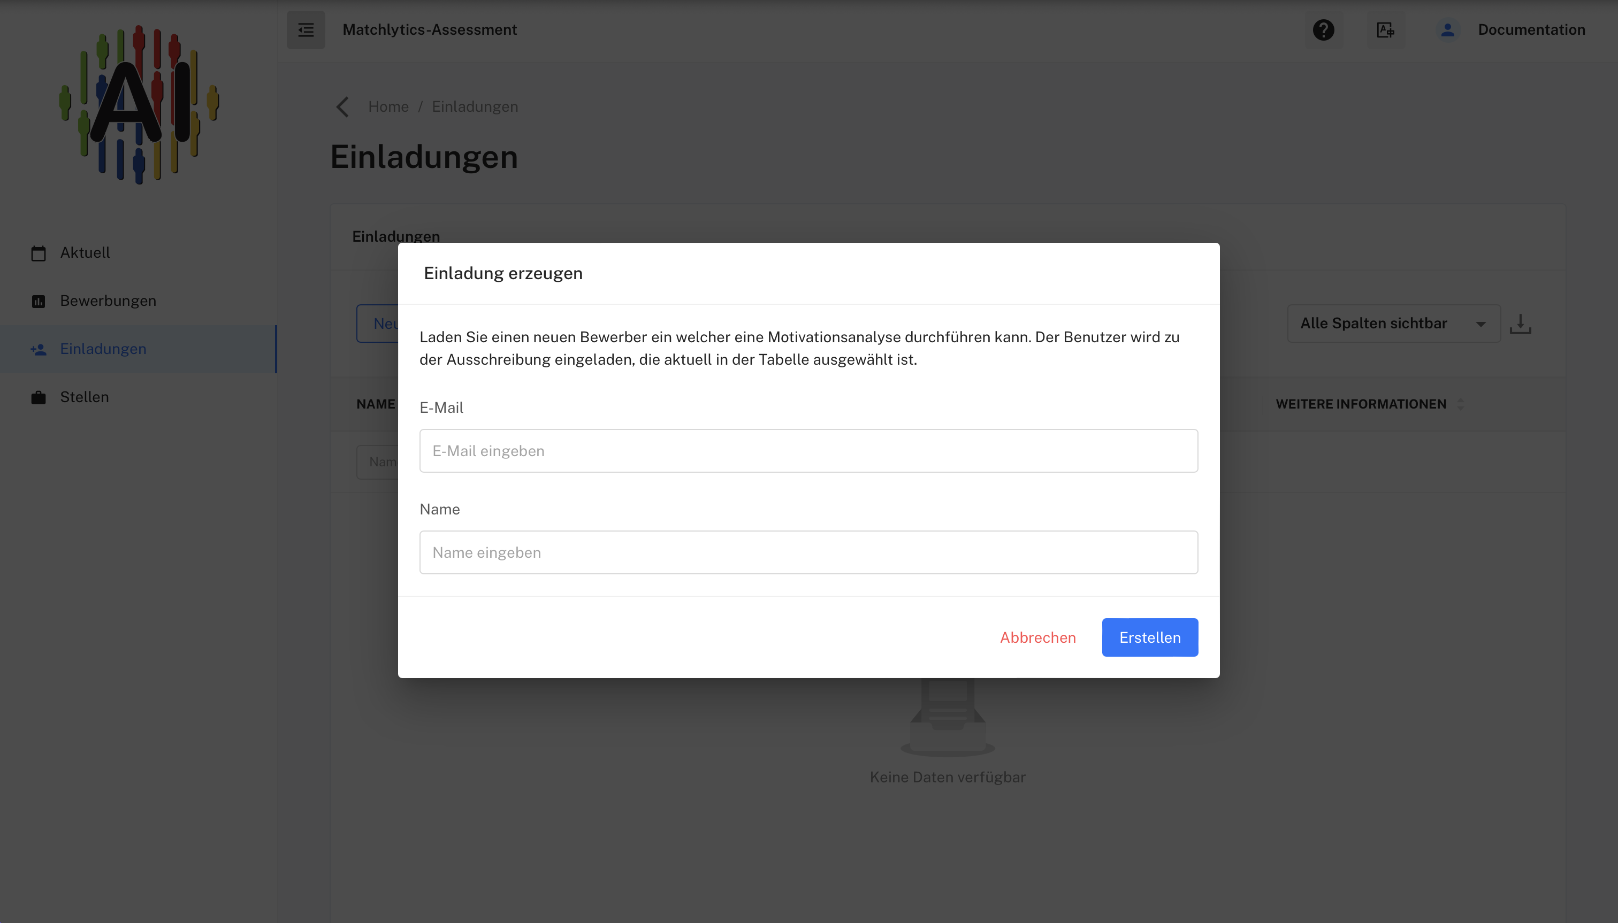
Task: Click the user profile avatar
Action: 1447,29
